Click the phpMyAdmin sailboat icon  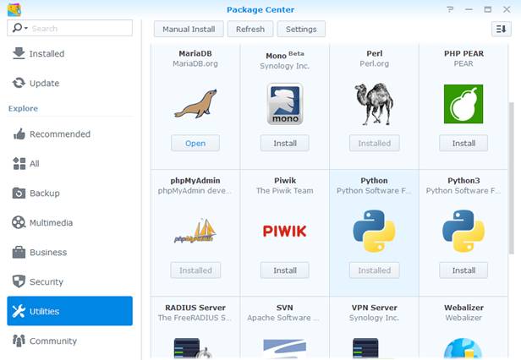point(195,231)
